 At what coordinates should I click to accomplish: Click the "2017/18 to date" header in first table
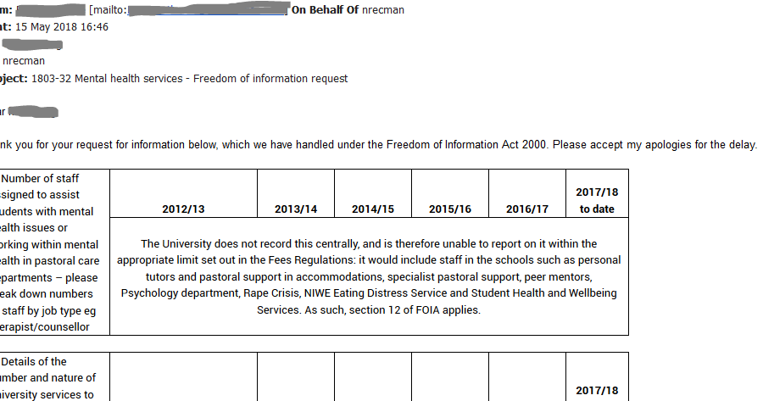(597, 200)
